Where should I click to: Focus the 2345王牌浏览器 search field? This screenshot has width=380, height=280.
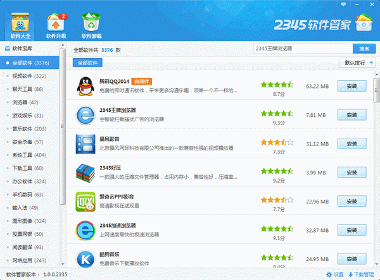[303, 49]
